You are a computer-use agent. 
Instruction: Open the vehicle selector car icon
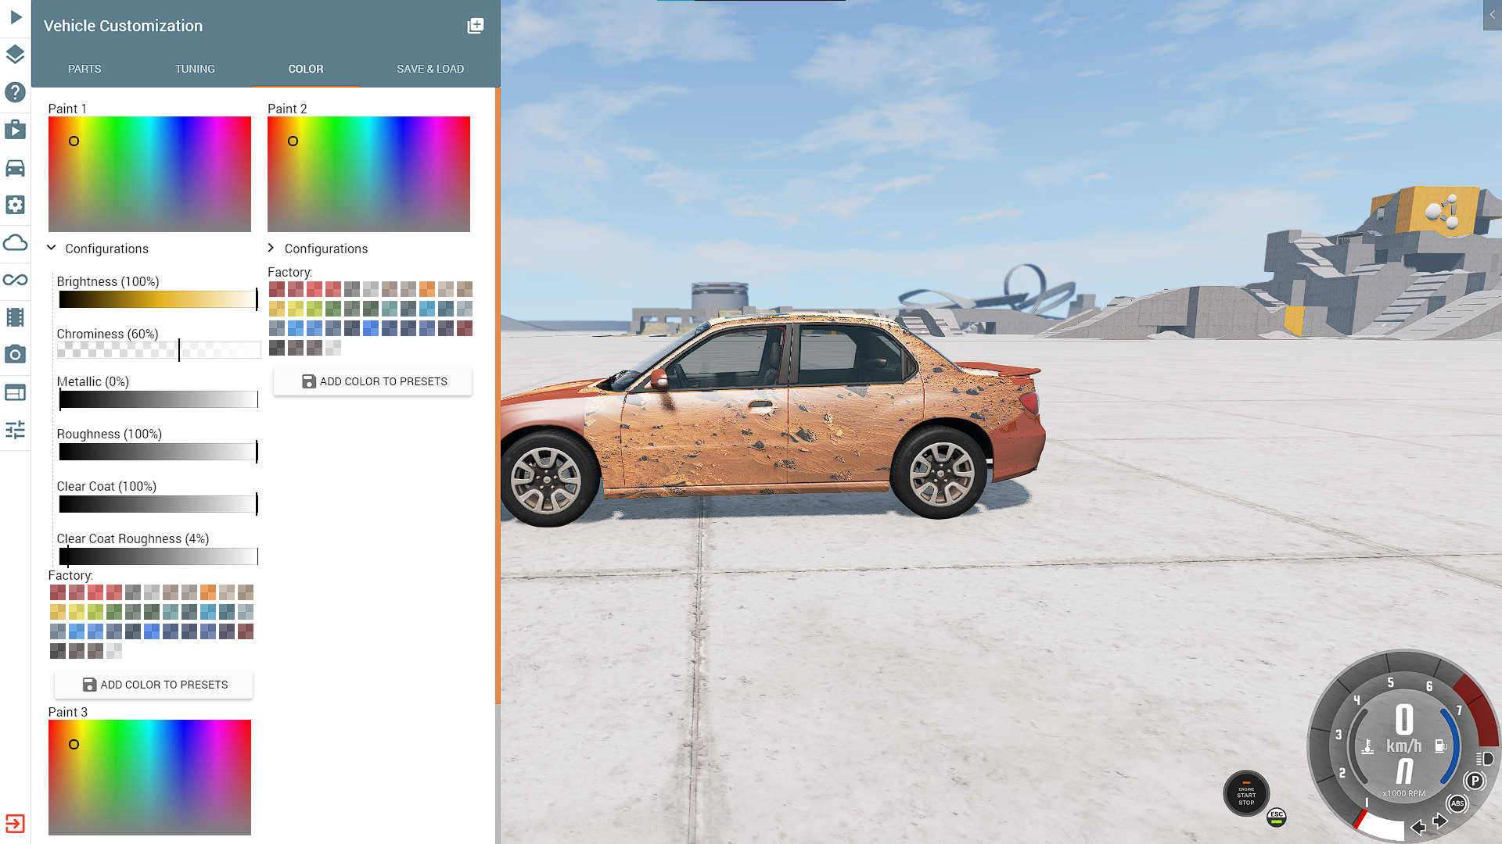coord(15,168)
